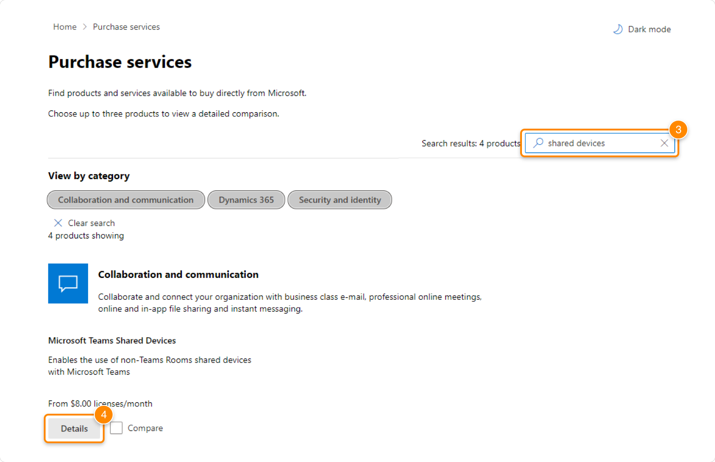Click Purchase services breadcrumb link
Image resolution: width=715 pixels, height=462 pixels.
coord(126,27)
